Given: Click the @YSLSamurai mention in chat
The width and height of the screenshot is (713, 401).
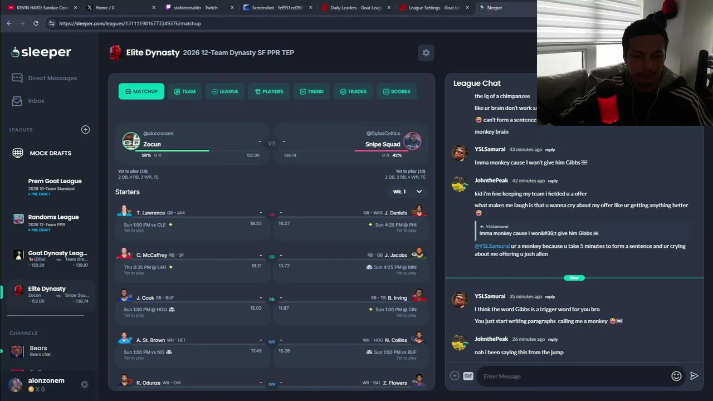Looking at the screenshot, I should pyautogui.click(x=492, y=246).
